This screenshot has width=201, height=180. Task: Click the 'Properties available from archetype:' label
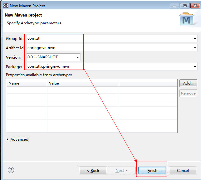(x=39, y=75)
